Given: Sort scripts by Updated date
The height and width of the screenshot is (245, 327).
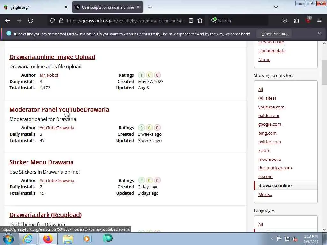Looking at the screenshot, I should coord(272,51).
